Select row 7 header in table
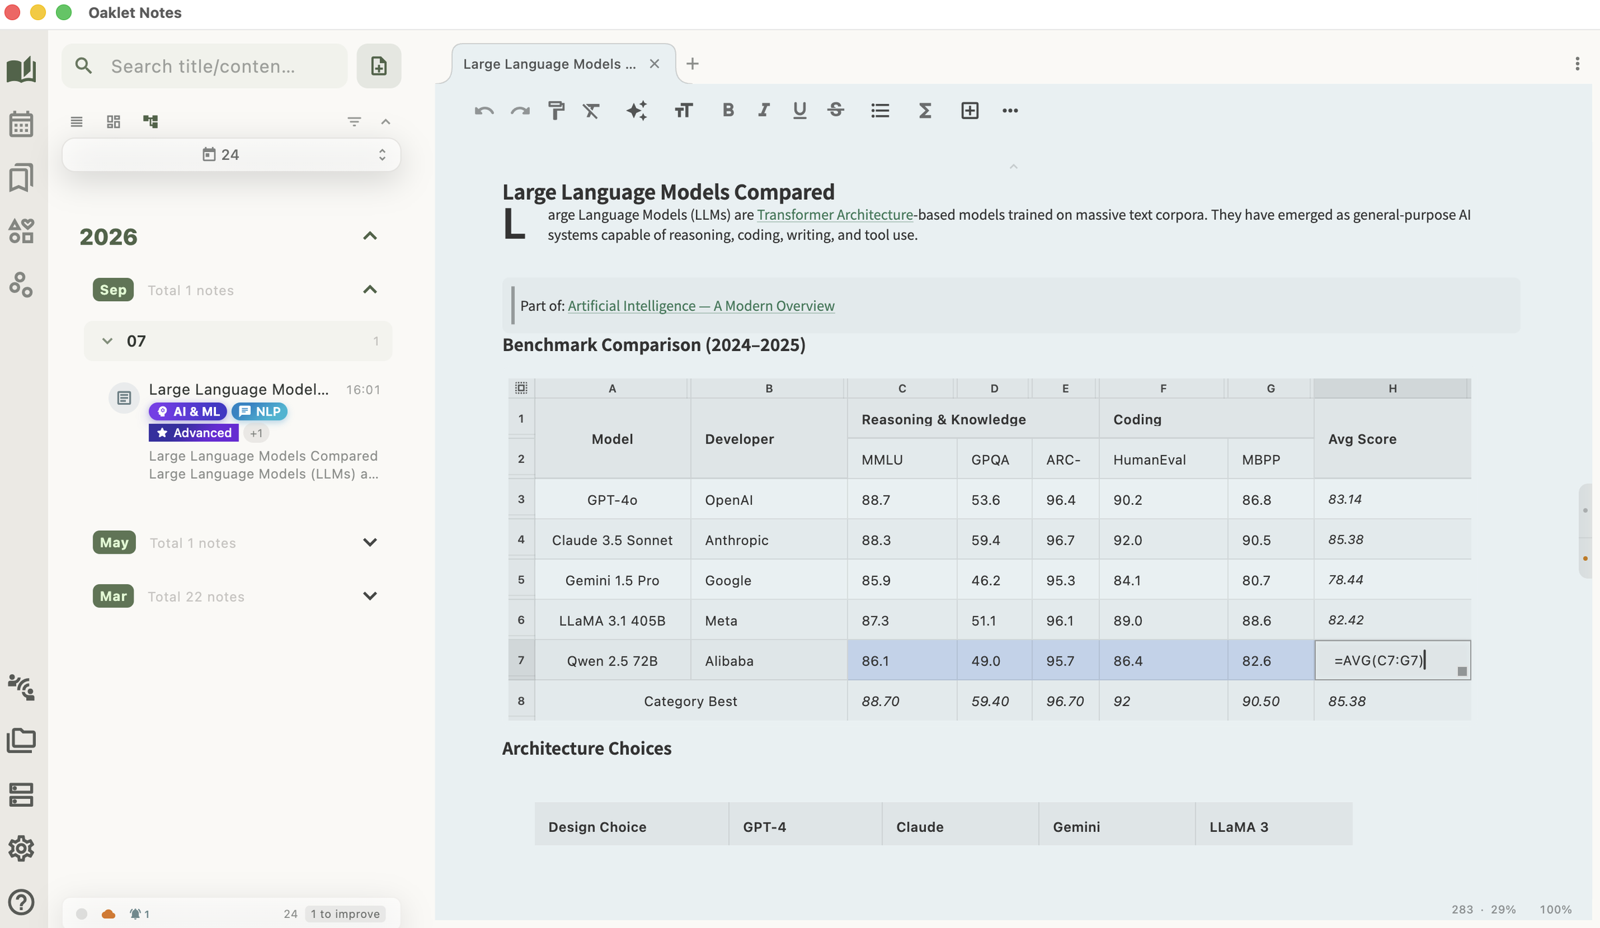1600x928 pixels. coord(521,660)
